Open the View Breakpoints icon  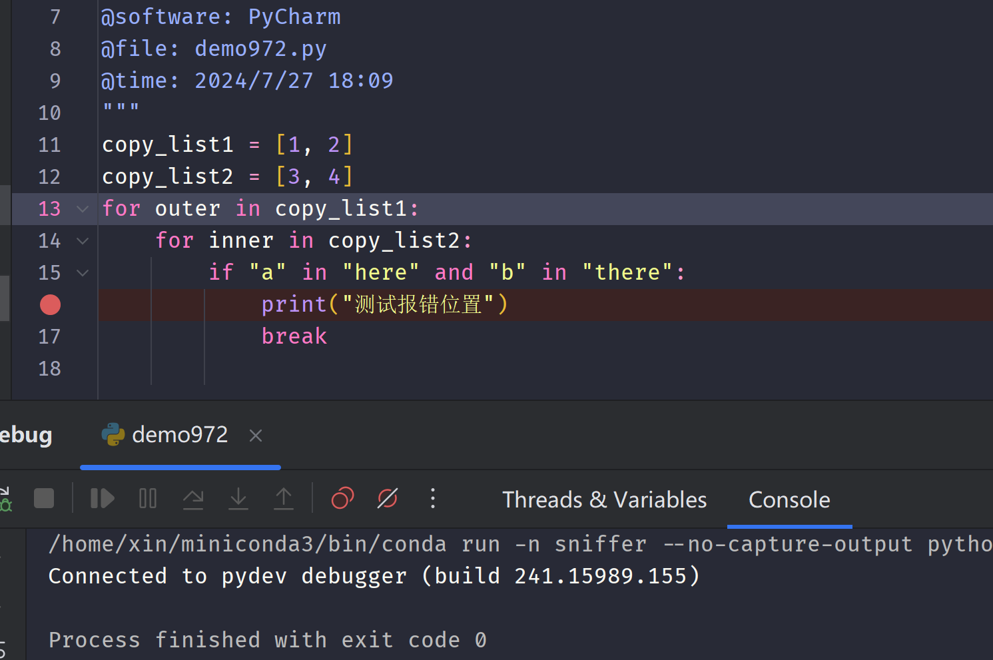point(342,498)
